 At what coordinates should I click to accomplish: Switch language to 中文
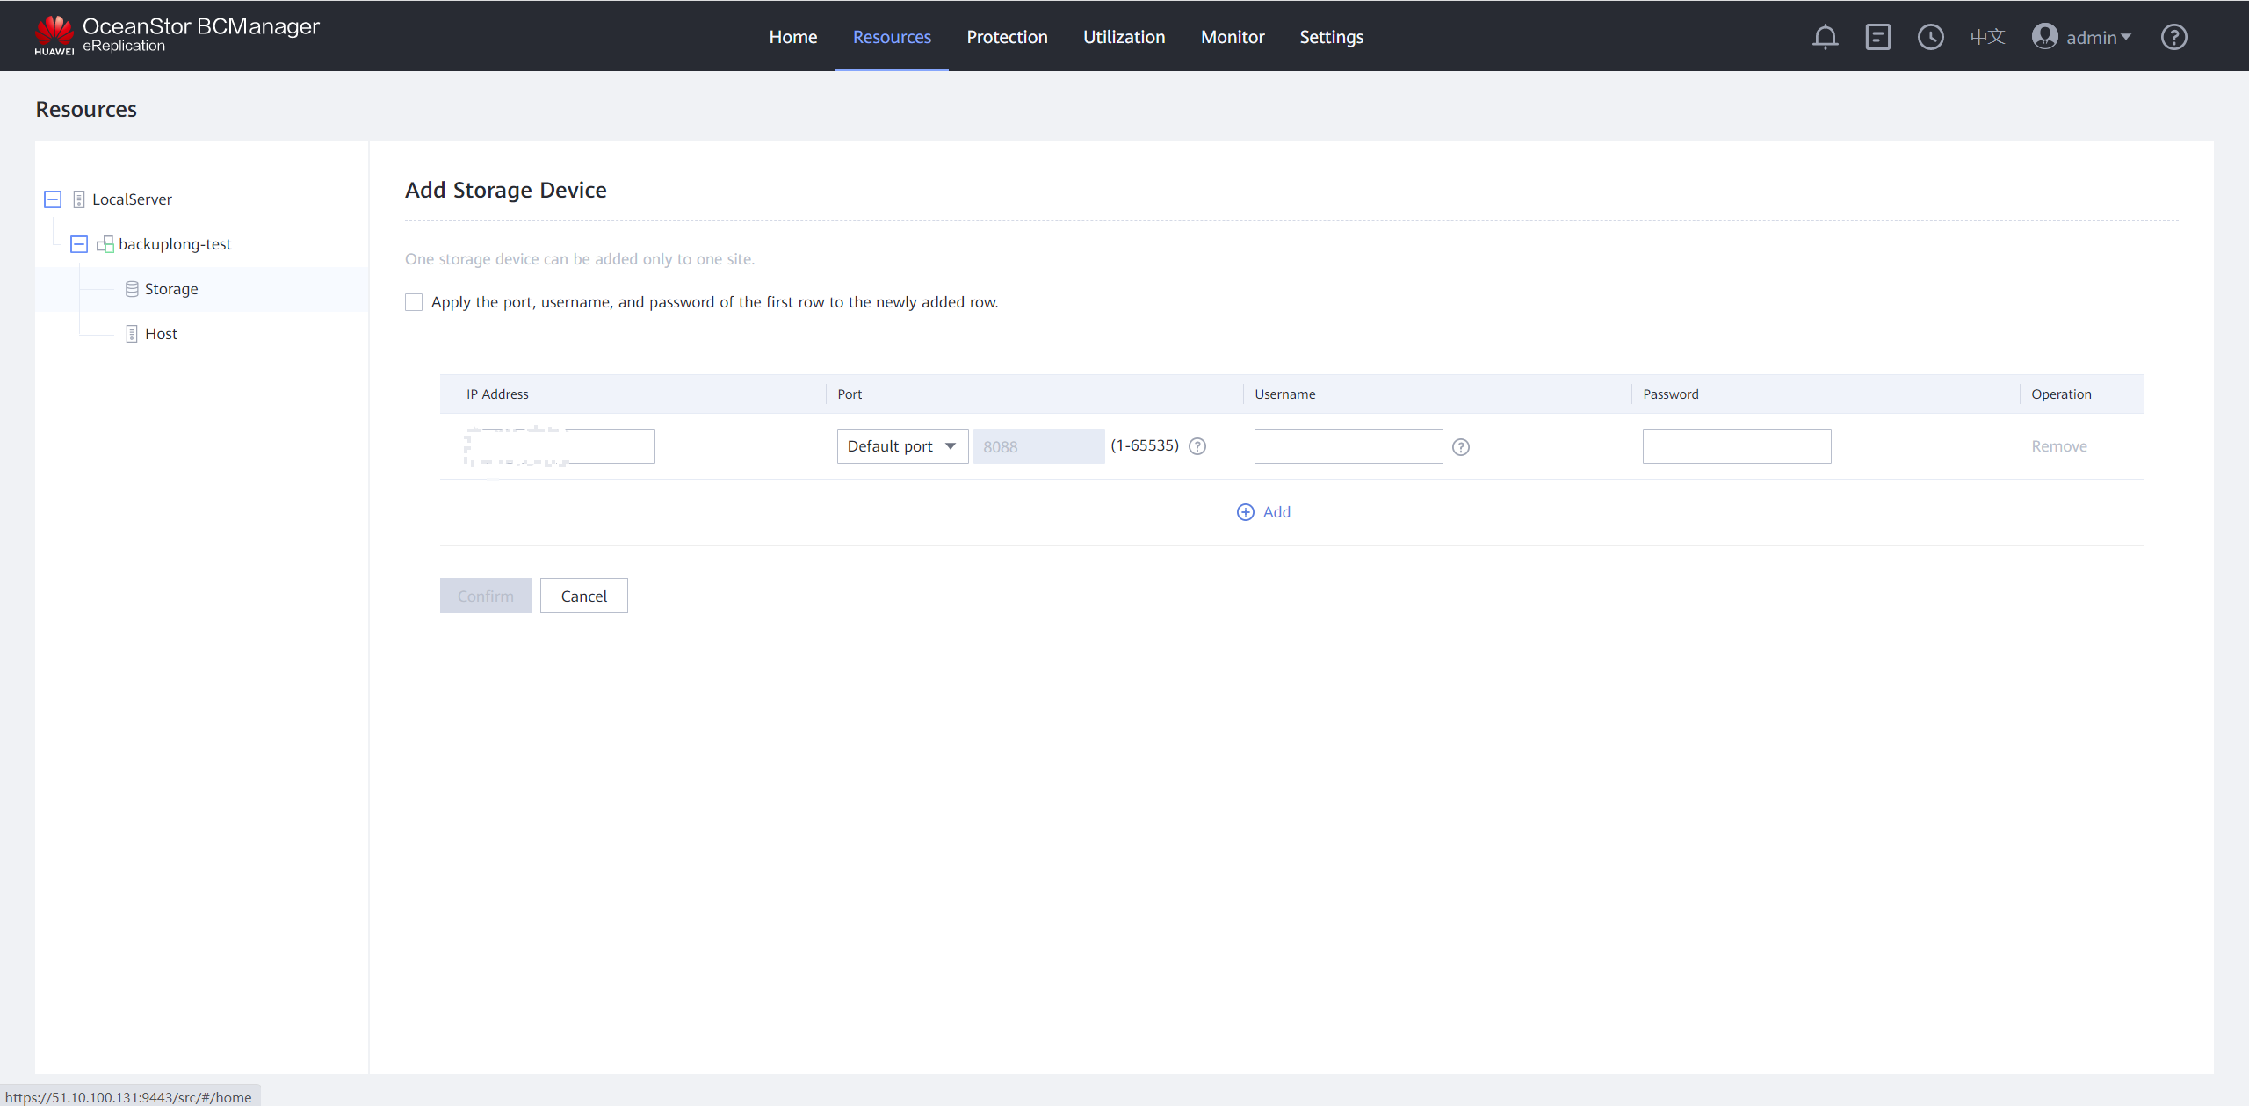1987,37
